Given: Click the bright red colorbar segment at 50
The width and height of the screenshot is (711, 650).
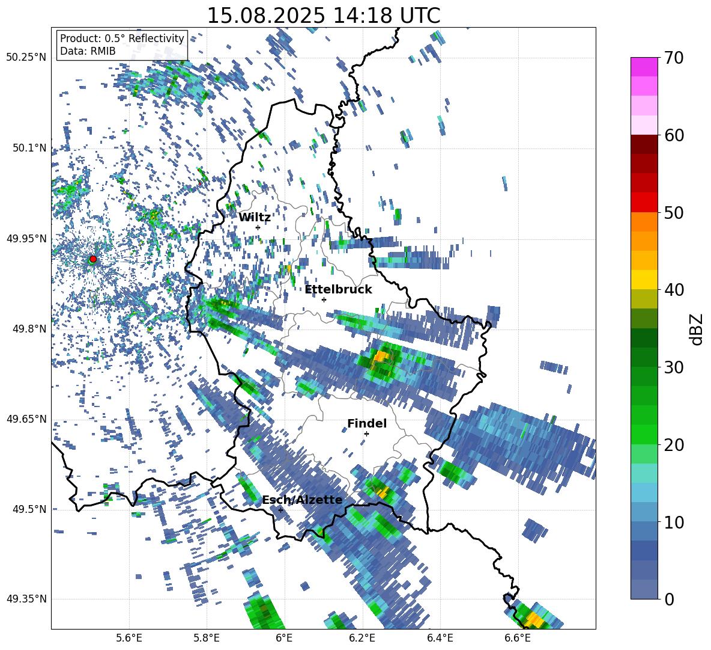Looking at the screenshot, I should coord(644,203).
